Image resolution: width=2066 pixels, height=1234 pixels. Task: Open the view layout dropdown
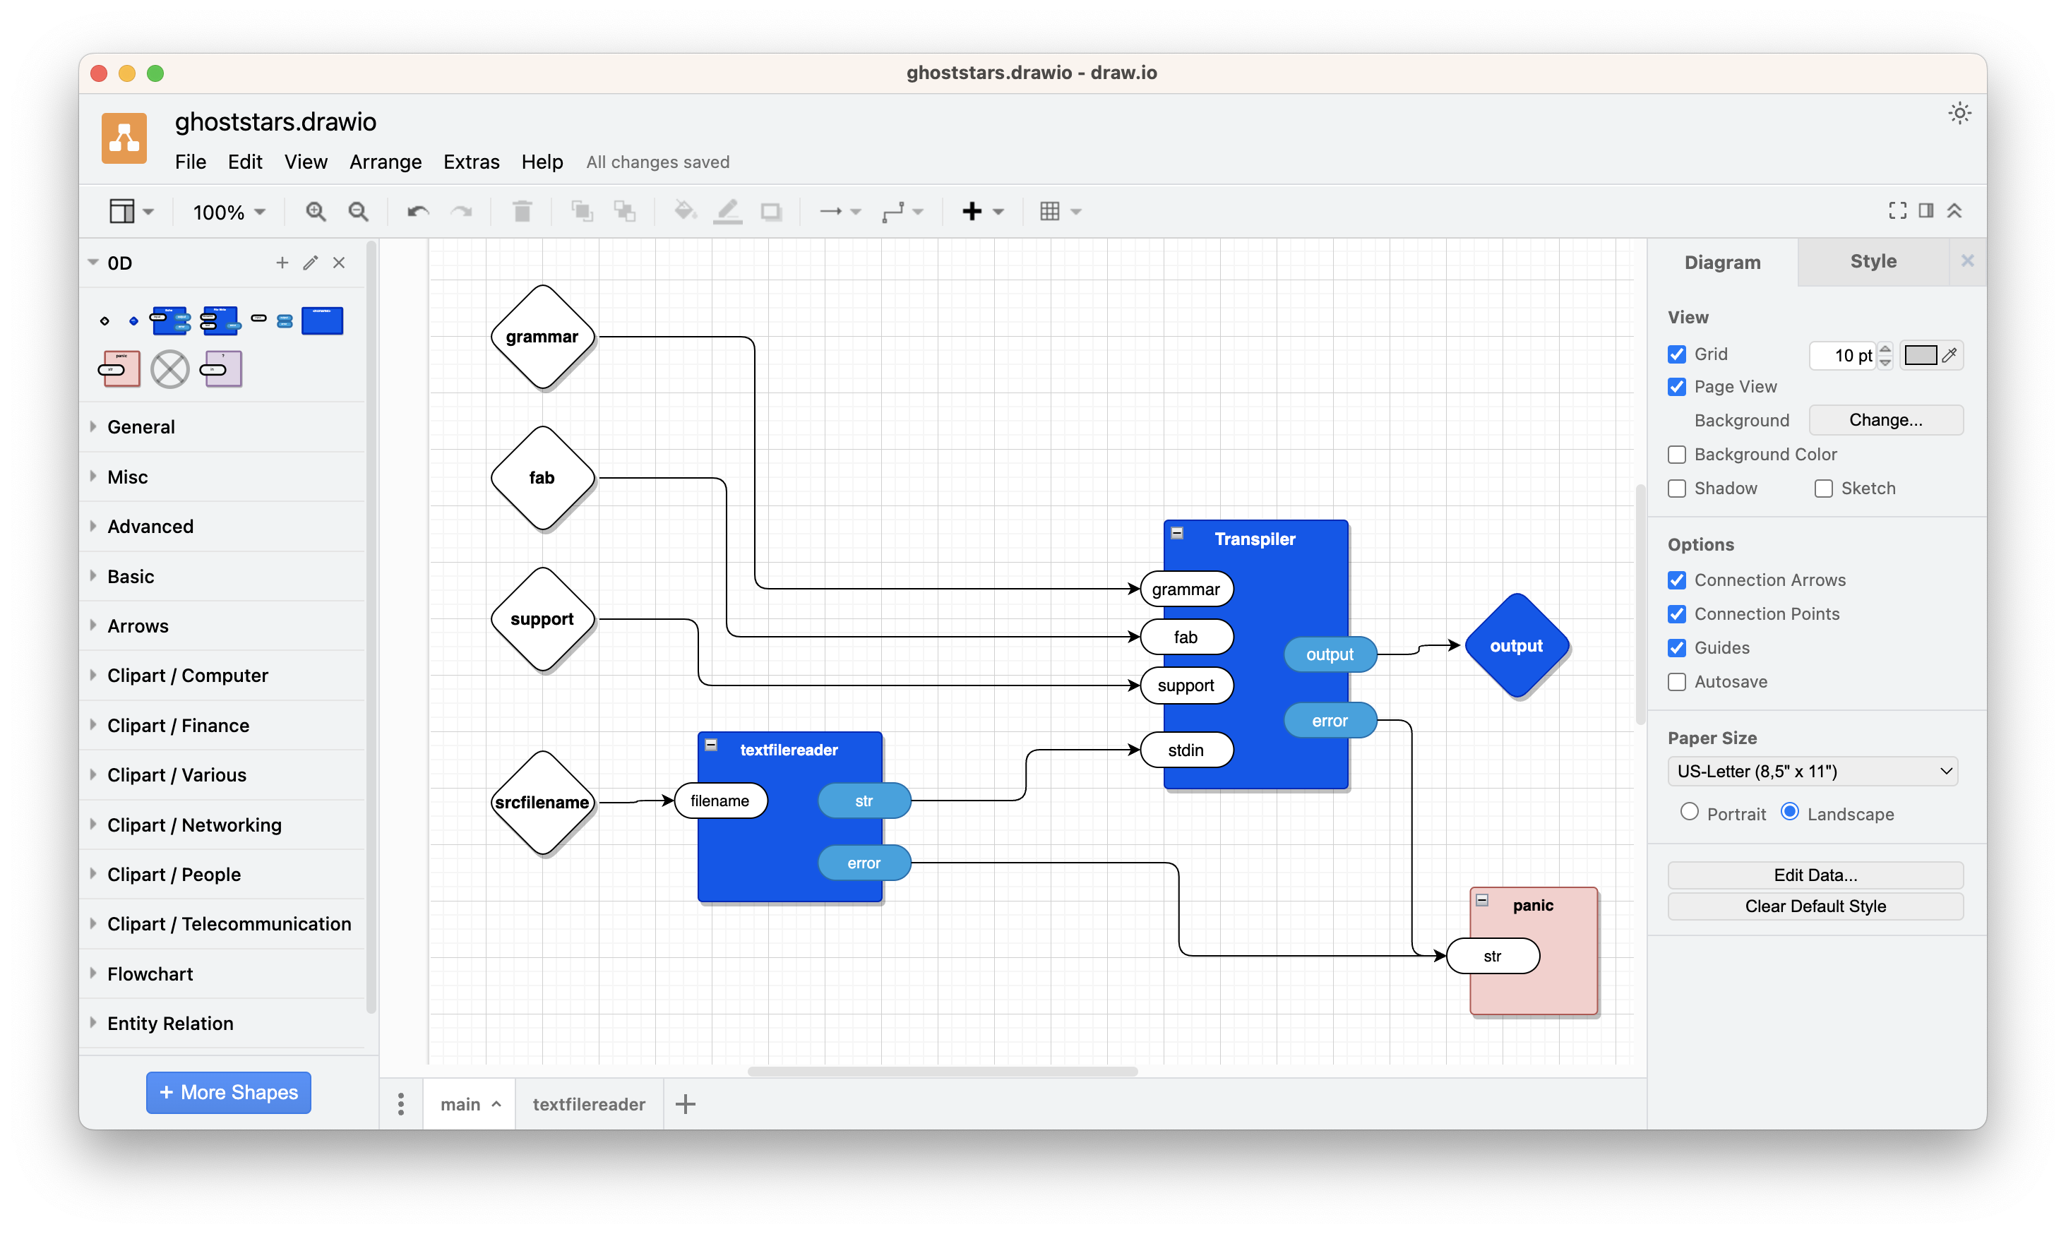pyautogui.click(x=131, y=211)
